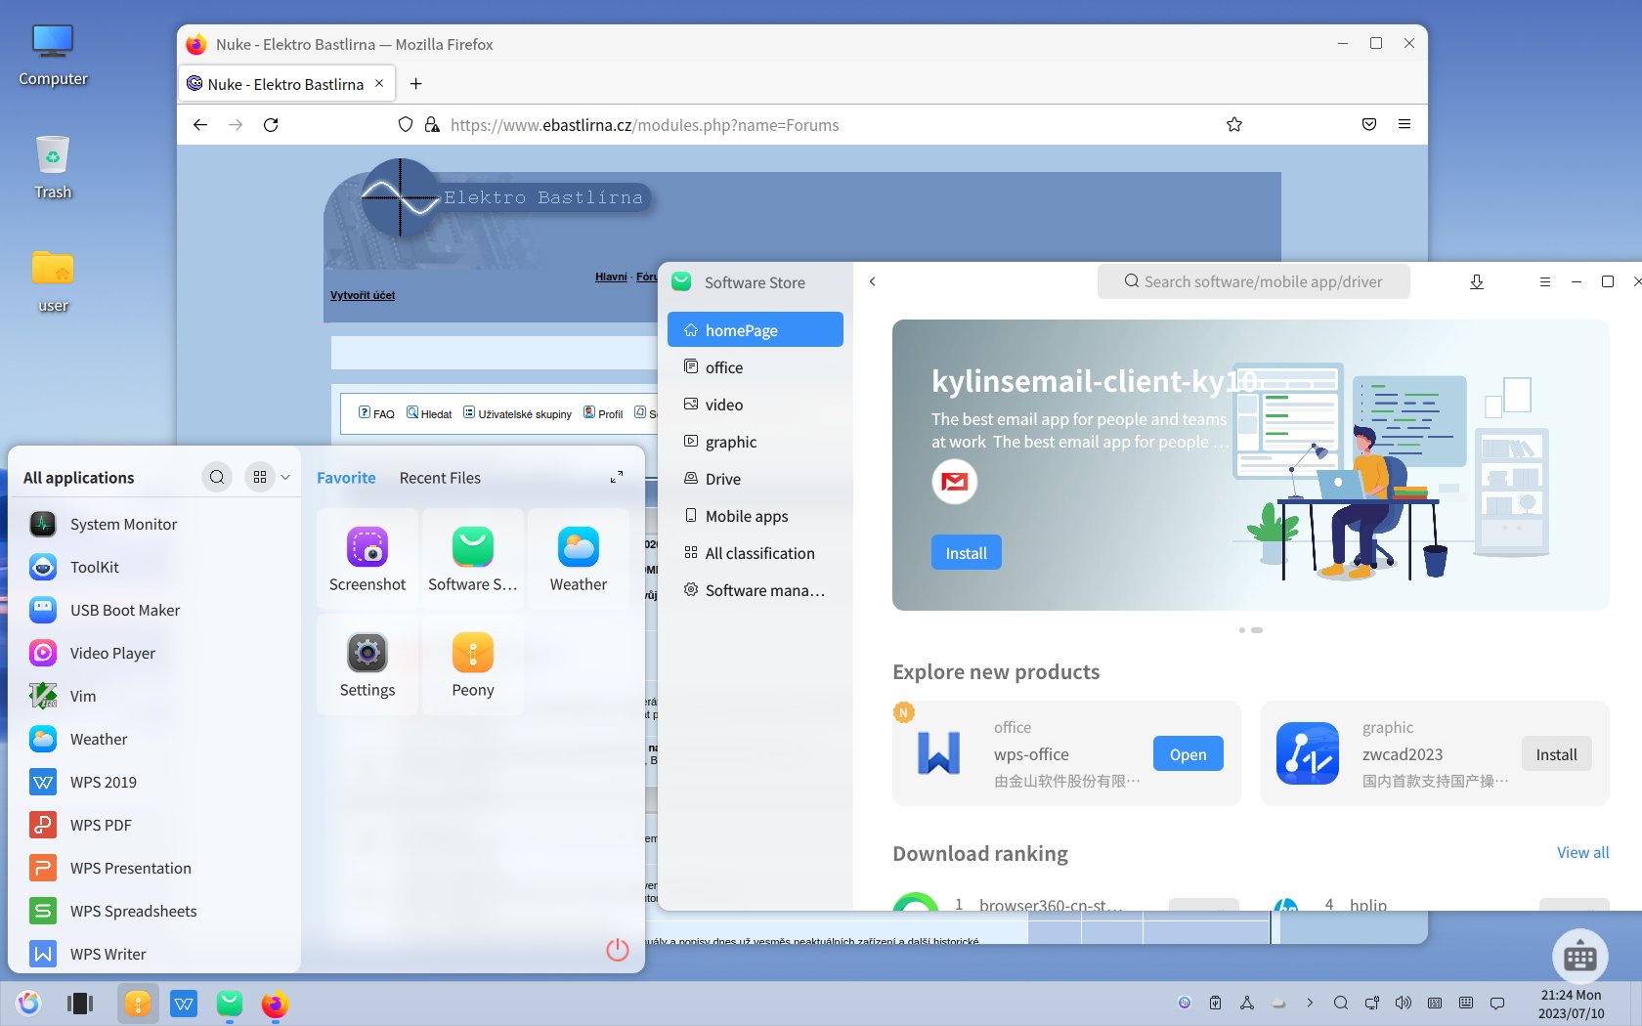Screen dimensions: 1642x1026
Task: Expand hidden system tray icons arrow
Action: pyautogui.click(x=1310, y=1003)
